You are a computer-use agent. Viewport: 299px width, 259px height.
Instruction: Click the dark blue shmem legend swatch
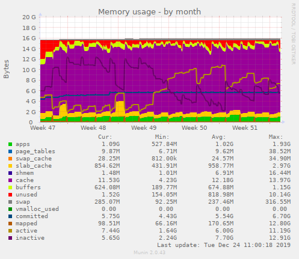10,173
